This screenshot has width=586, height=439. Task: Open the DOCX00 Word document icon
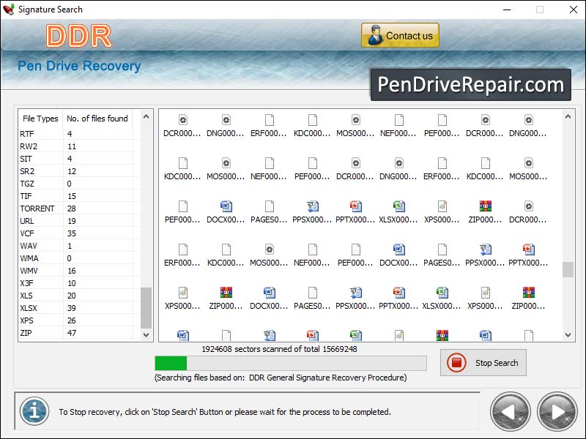coord(226,206)
